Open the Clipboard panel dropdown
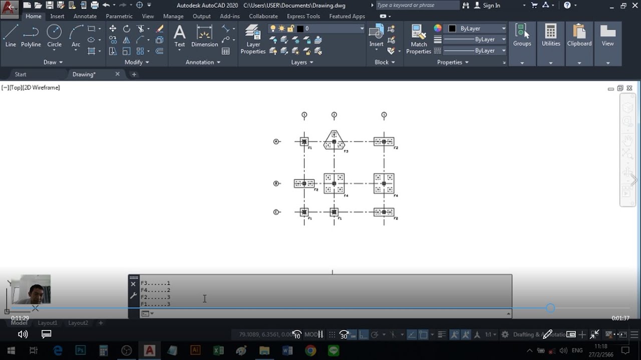This screenshot has height=360, width=641. coord(579,63)
